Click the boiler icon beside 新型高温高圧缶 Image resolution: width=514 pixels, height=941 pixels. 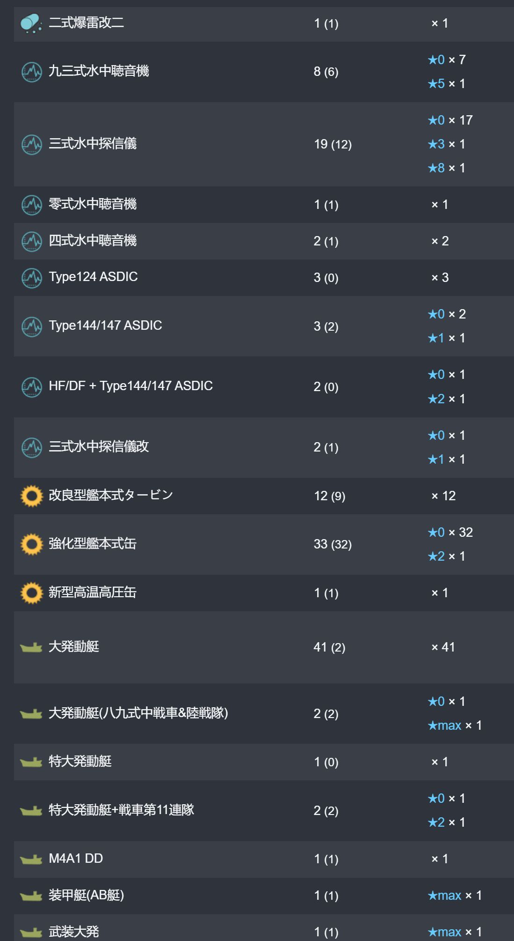click(x=32, y=593)
